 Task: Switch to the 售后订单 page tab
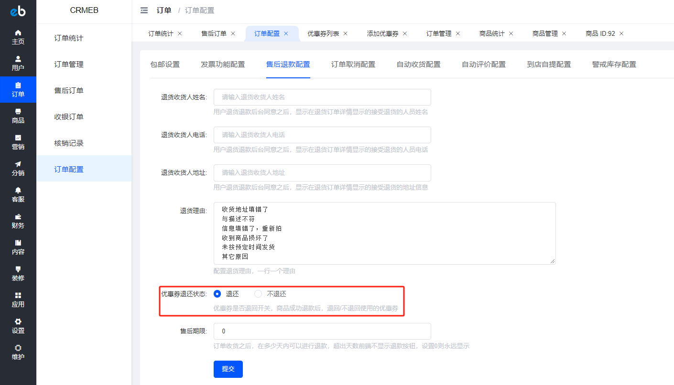tap(214, 33)
